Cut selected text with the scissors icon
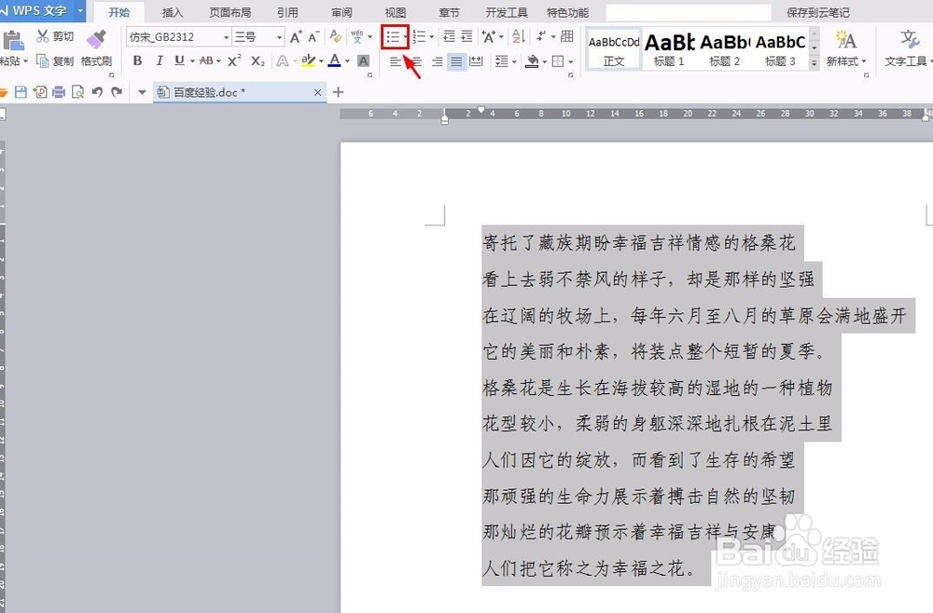Screen dimensions: 933x613 (43, 35)
